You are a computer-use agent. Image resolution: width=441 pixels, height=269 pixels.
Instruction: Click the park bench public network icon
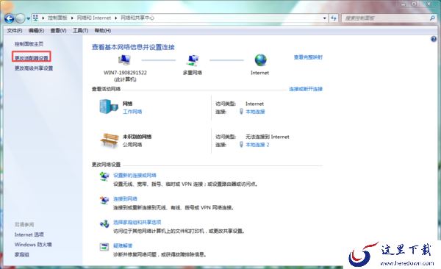tap(110, 140)
